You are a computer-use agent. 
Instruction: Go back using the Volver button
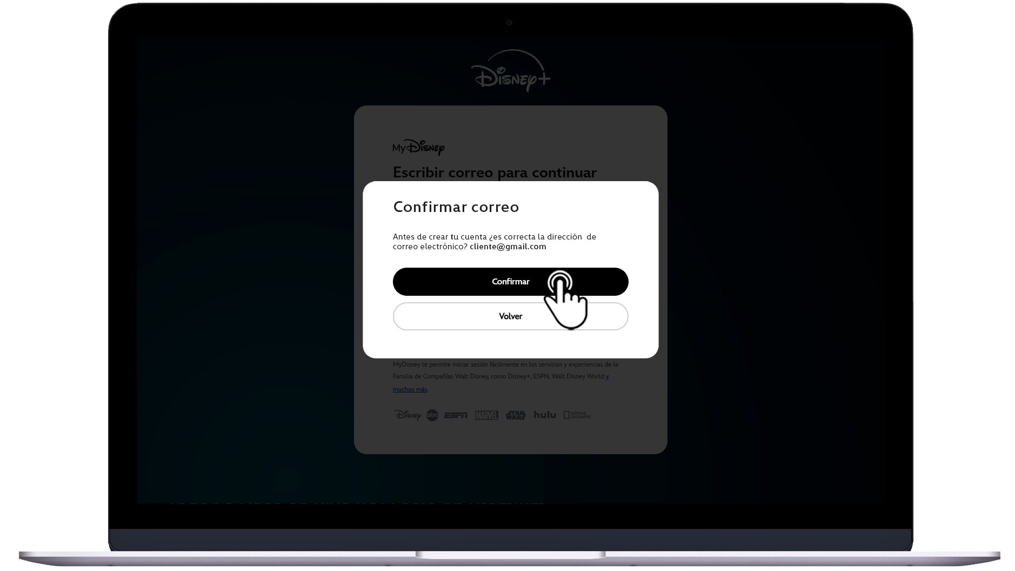[x=510, y=316]
